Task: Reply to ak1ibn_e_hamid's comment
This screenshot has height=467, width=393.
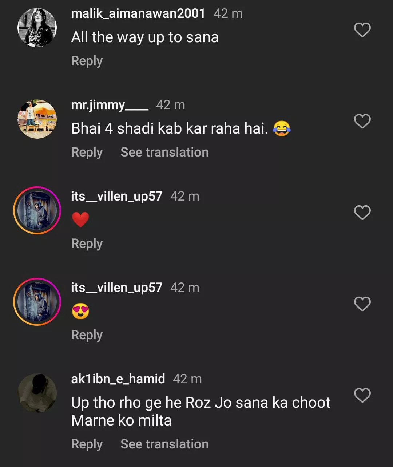Action: pos(87,444)
